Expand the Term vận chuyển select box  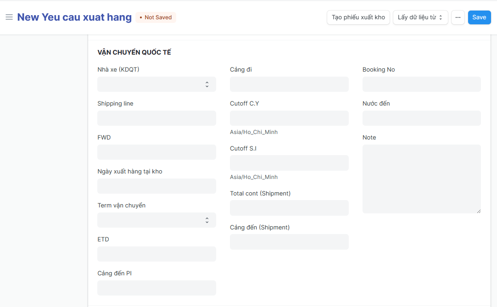156,220
